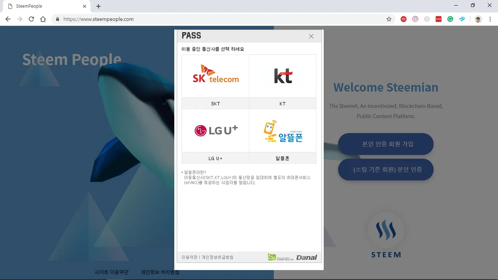Click the Danal logo
The height and width of the screenshot is (280, 498).
click(x=307, y=257)
